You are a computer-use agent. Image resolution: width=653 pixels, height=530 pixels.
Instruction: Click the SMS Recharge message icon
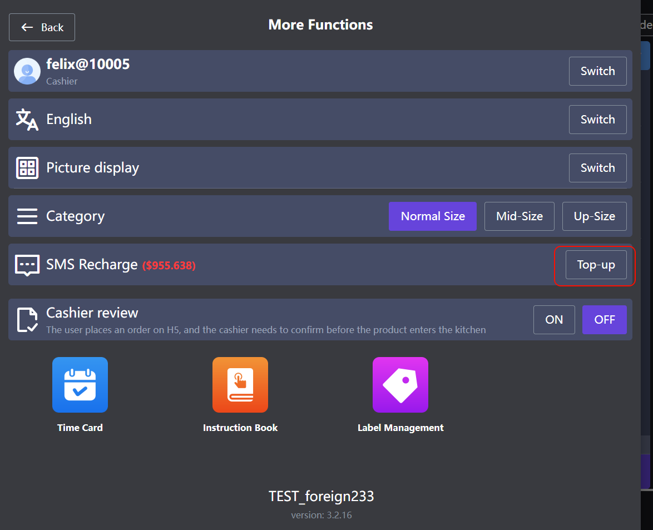[27, 265]
